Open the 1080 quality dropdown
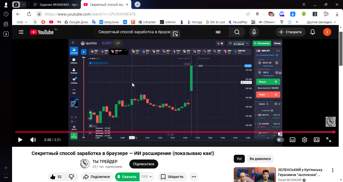The height and width of the screenshot is (182, 343). pyautogui.click(x=147, y=177)
